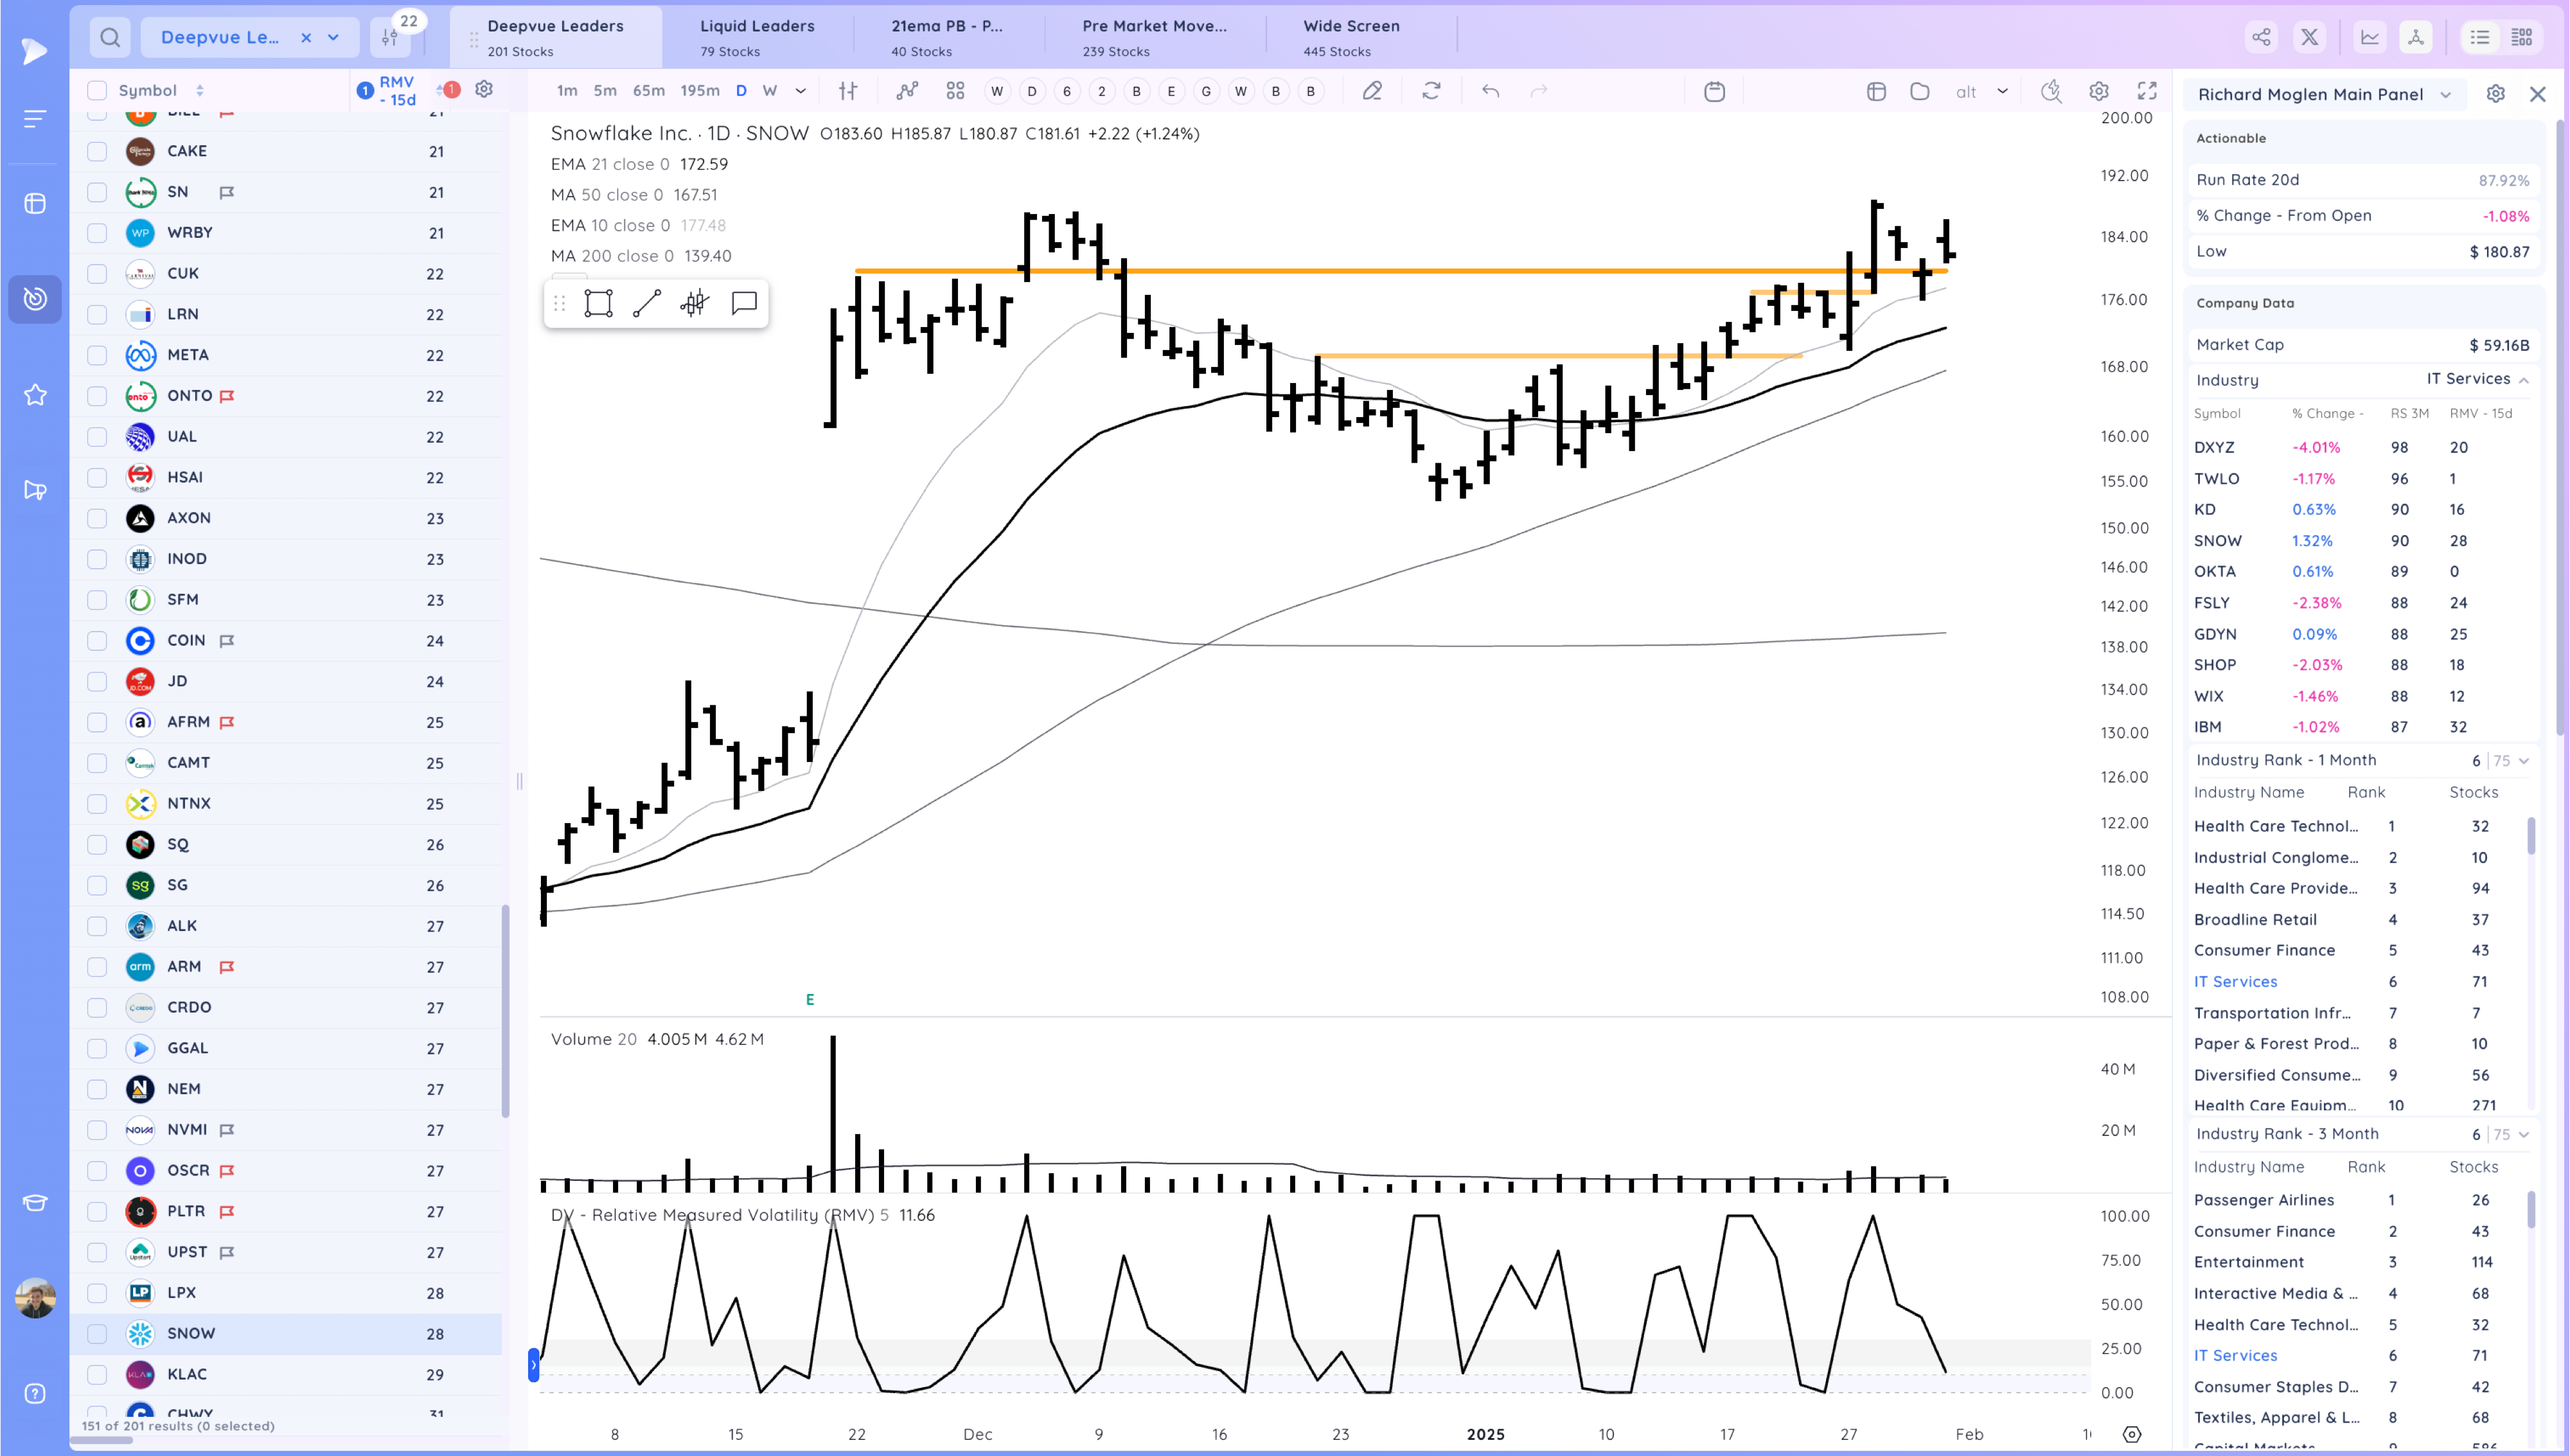Open chart settings gear icon
Image resolution: width=2570 pixels, height=1456 pixels.
[x=2098, y=91]
